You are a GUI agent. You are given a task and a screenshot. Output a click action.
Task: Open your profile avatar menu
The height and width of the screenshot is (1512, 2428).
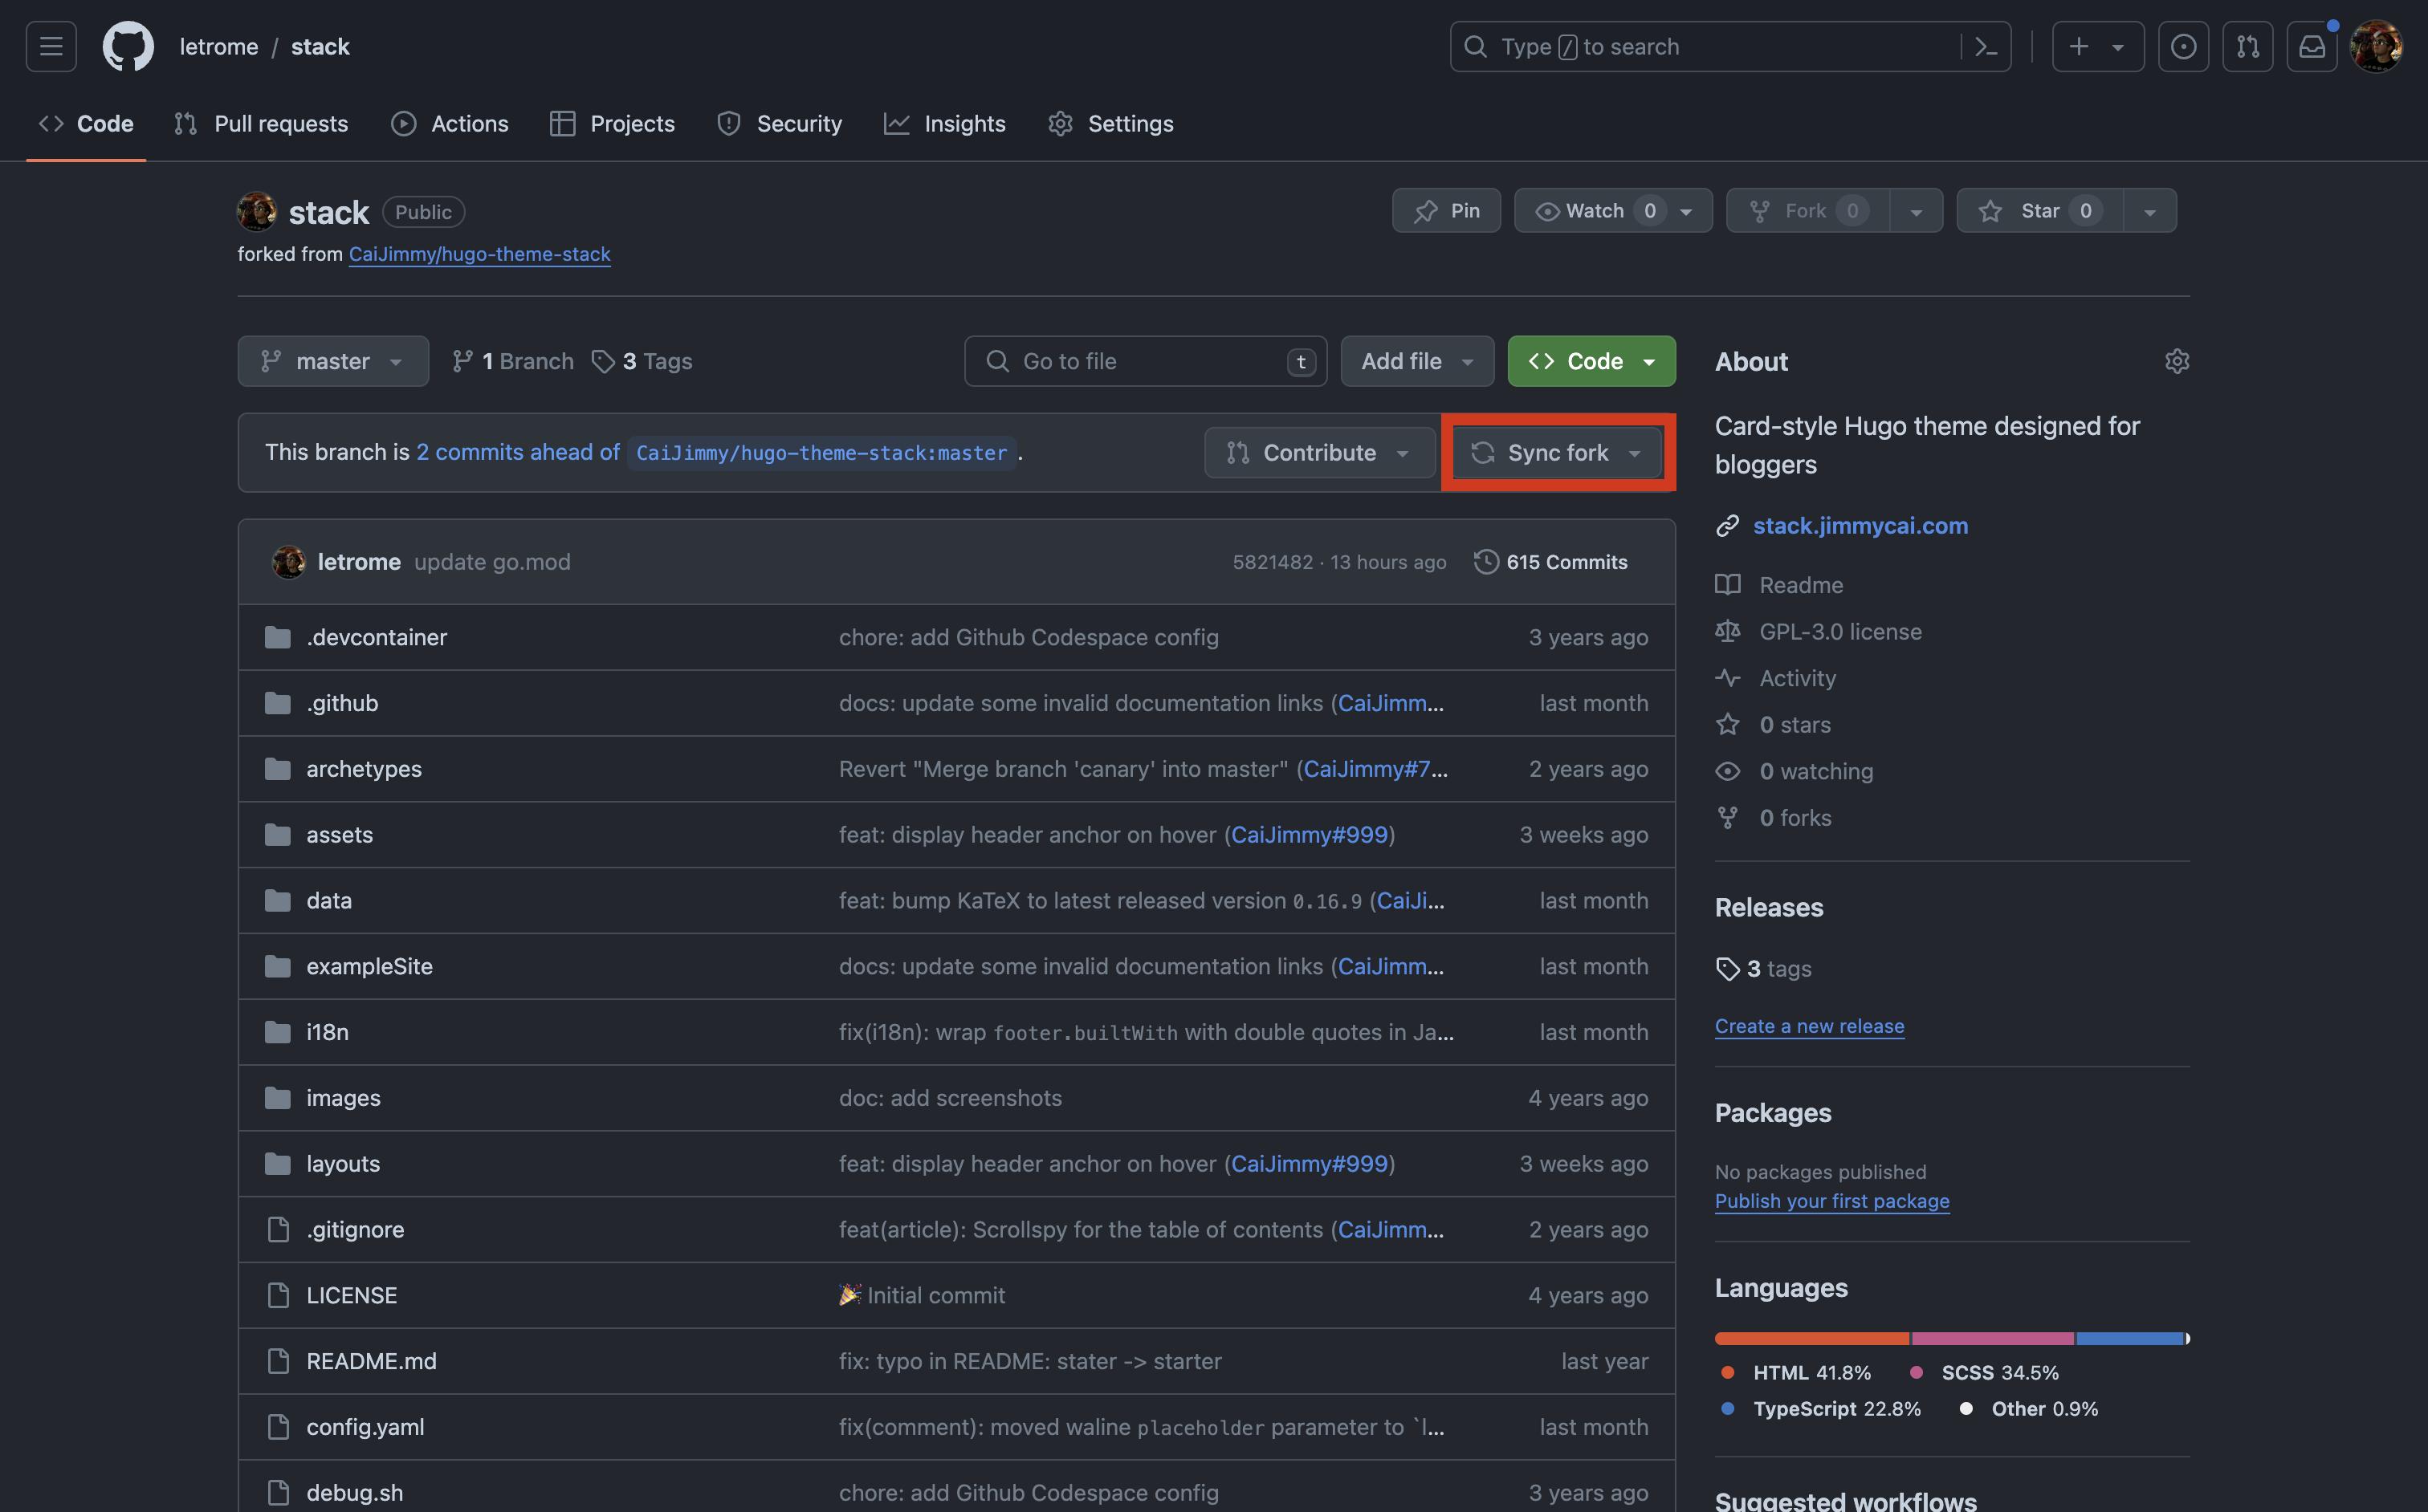pos(2378,46)
